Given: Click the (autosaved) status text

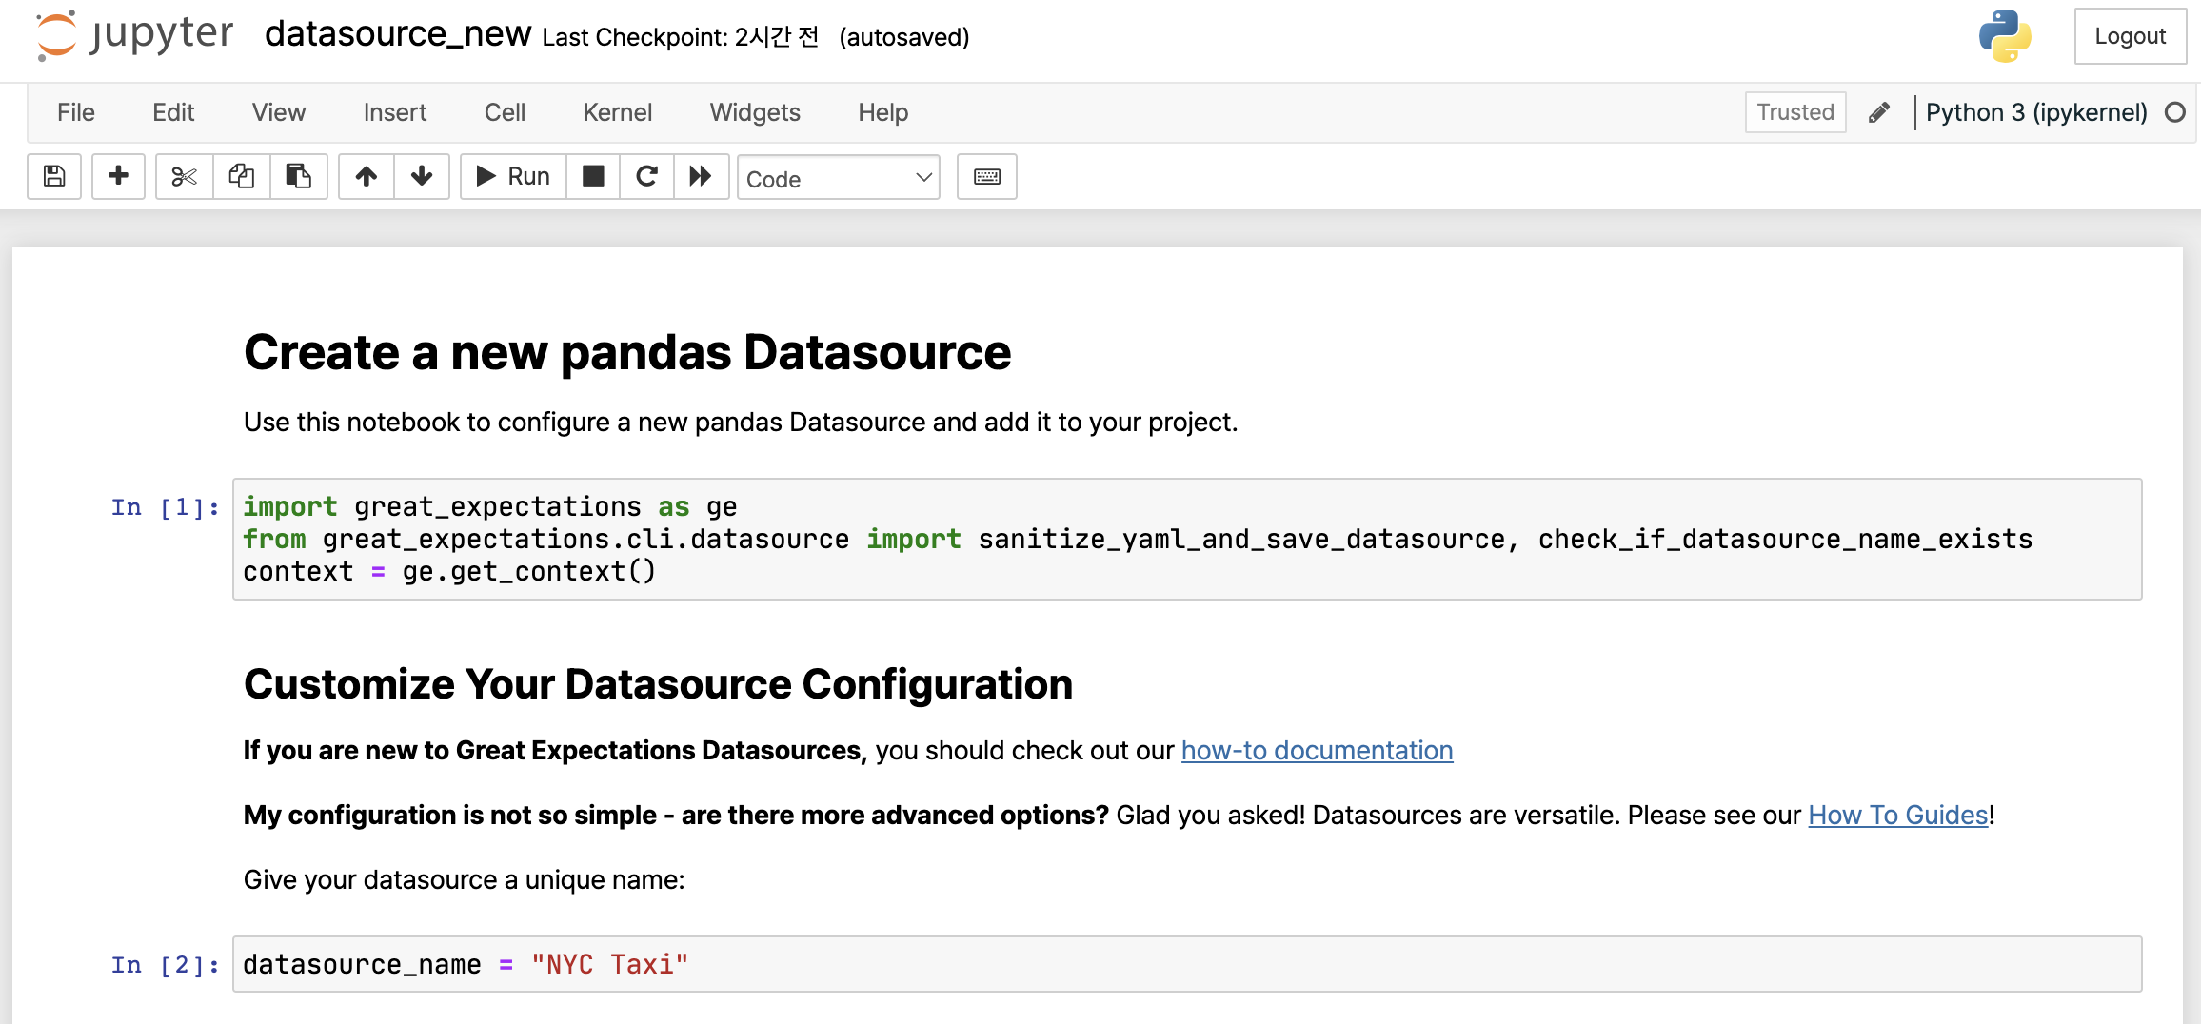Looking at the screenshot, I should click(x=904, y=37).
